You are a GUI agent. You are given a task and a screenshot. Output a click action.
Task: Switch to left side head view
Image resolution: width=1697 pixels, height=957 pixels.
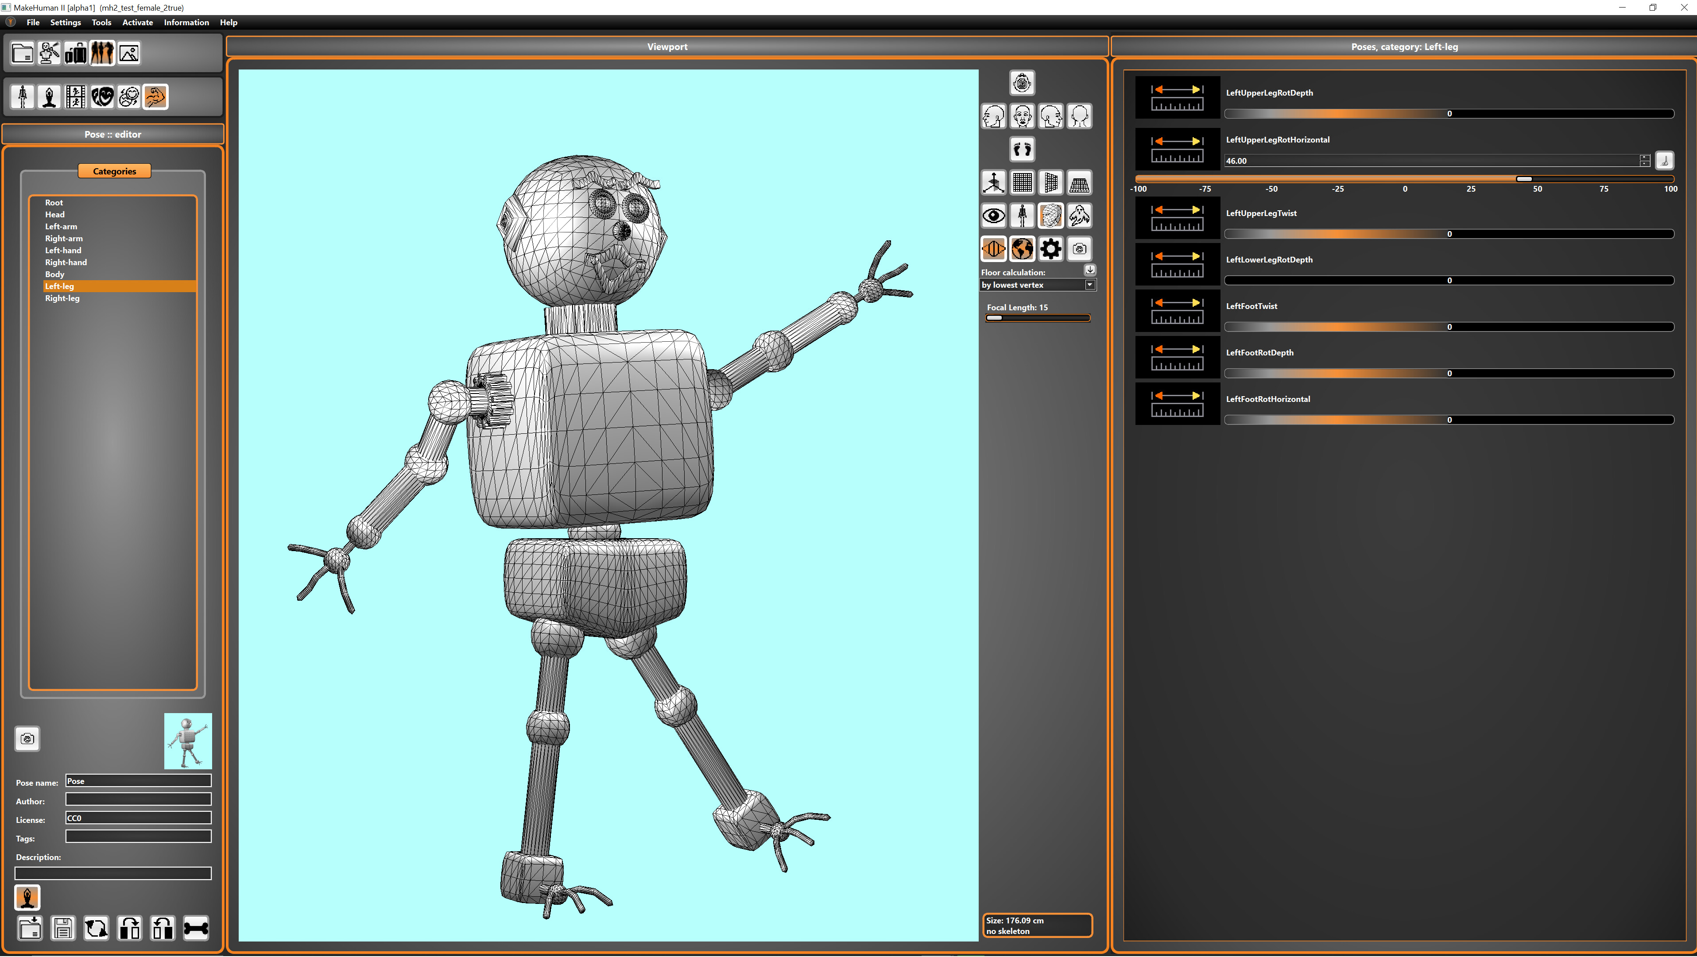pyautogui.click(x=993, y=116)
